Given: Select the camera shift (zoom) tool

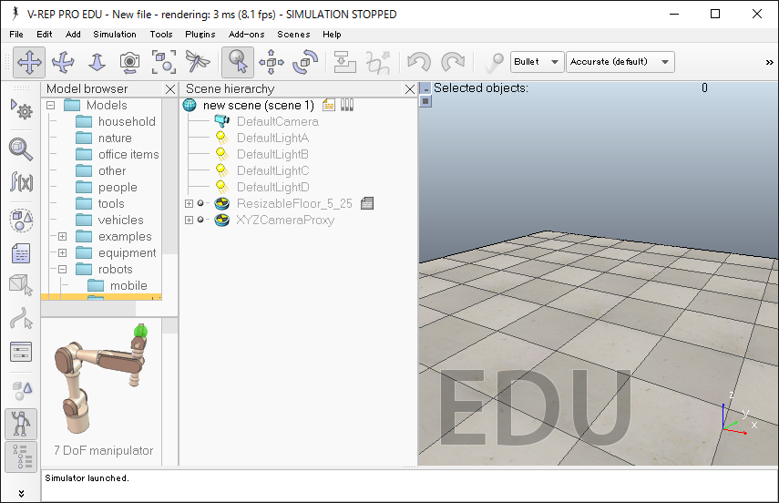Looking at the screenshot, I should (x=97, y=62).
